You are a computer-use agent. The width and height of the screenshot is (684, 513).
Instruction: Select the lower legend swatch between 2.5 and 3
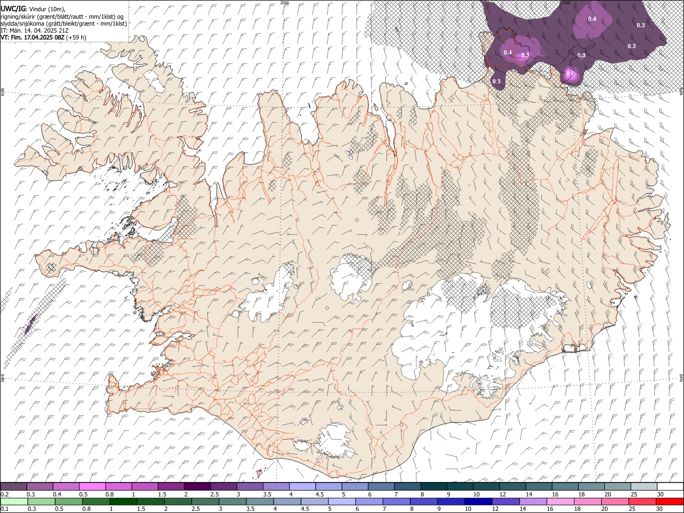click(205, 501)
